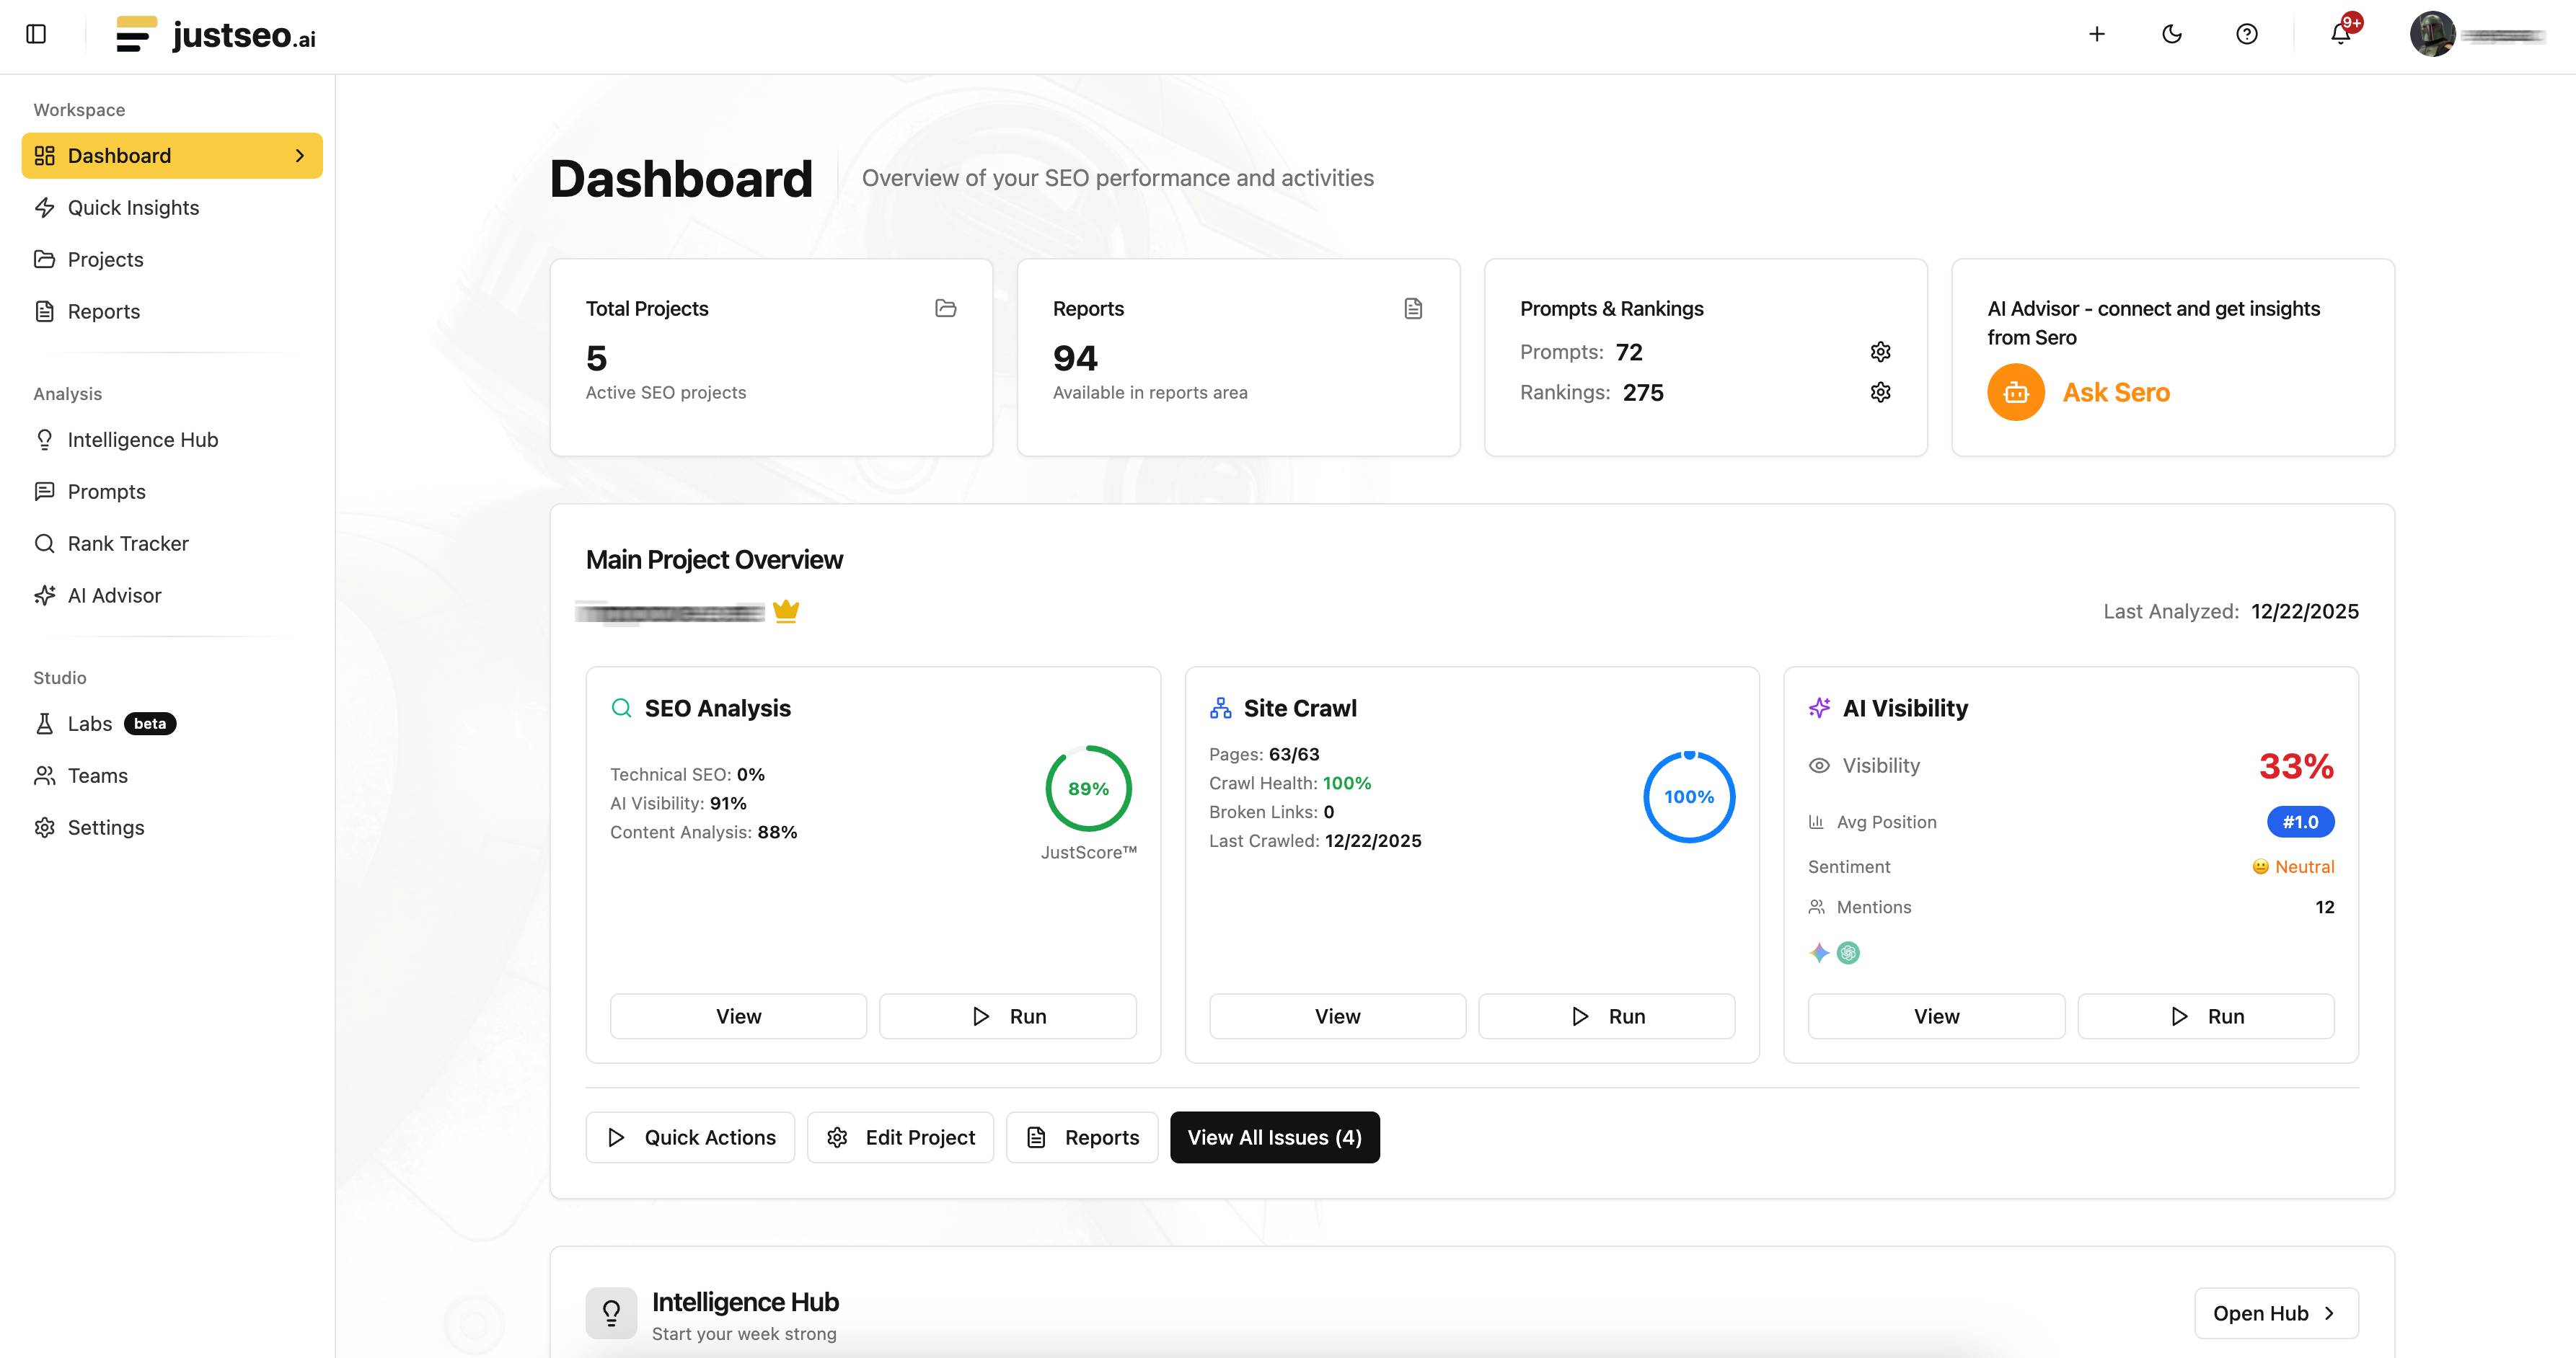Click the 89% JustScore progress ring
This screenshot has height=1358, width=2576.
(x=1088, y=789)
